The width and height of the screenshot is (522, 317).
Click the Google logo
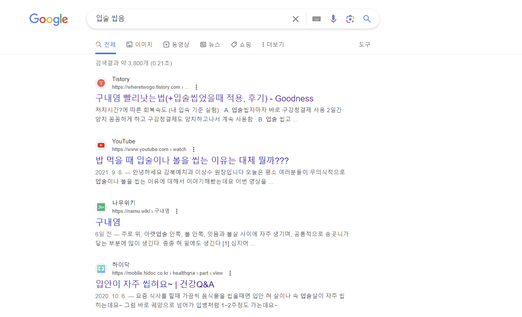48,19
